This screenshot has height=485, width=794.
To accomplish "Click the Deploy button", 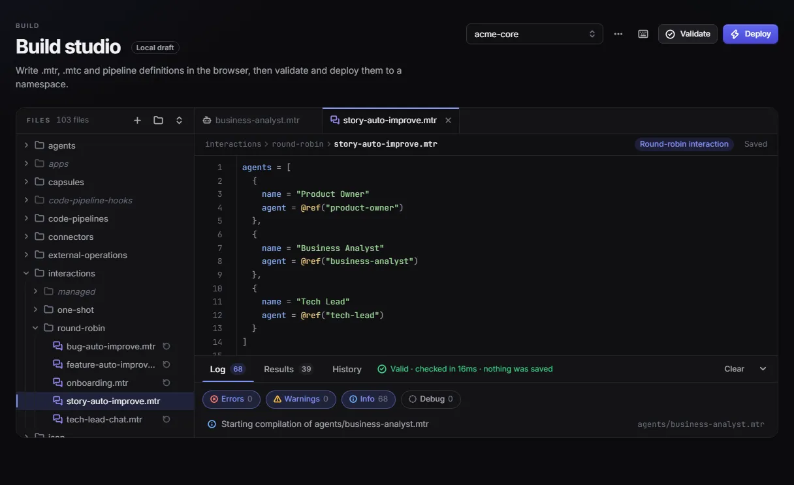I will coord(750,34).
